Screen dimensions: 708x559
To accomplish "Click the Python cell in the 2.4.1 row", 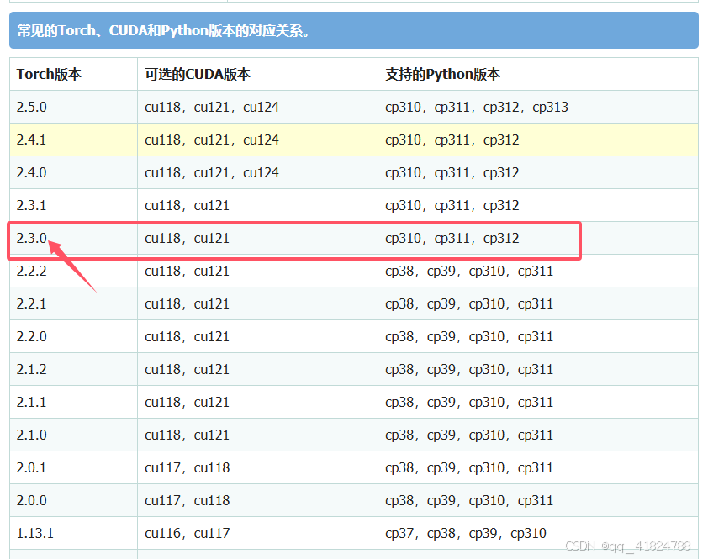I will pos(538,140).
